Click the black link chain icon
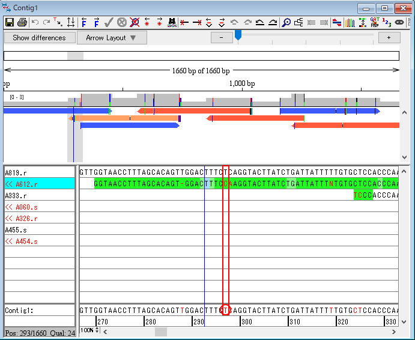Viewport: 415px width, 340px height. pos(399,23)
